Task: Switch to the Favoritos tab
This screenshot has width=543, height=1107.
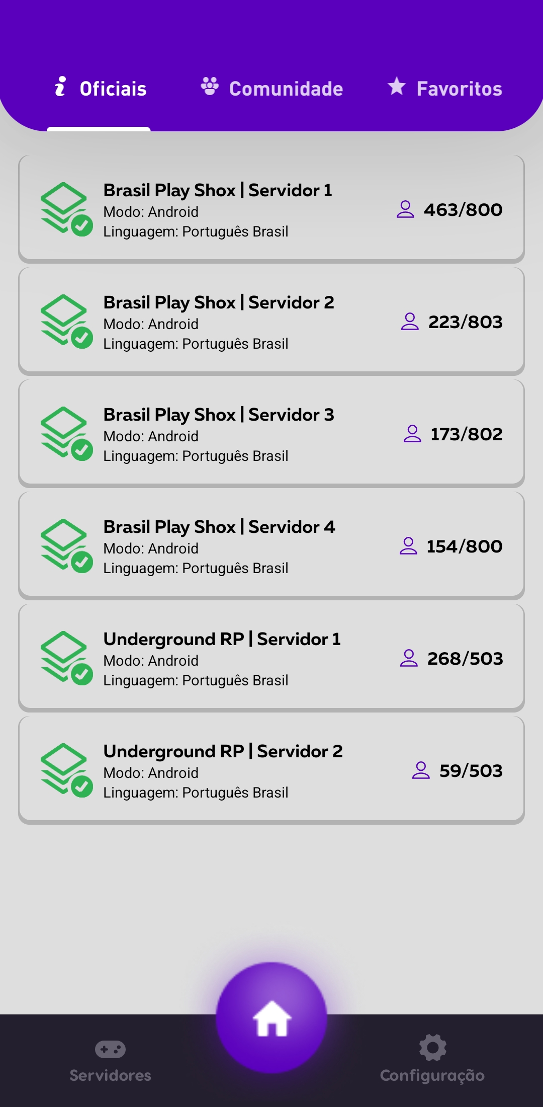Action: (x=445, y=89)
